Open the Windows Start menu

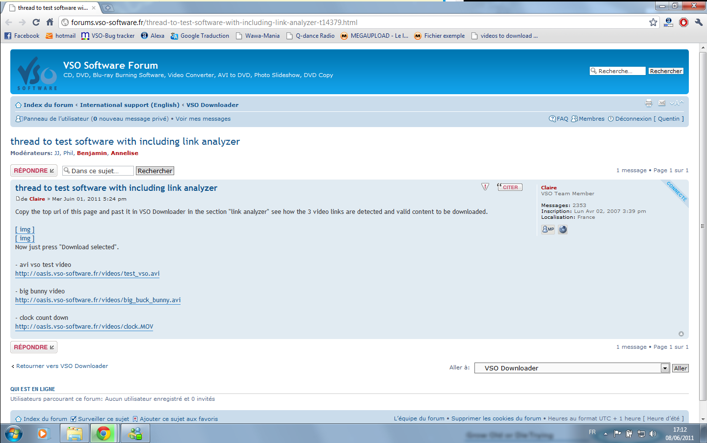(13, 434)
